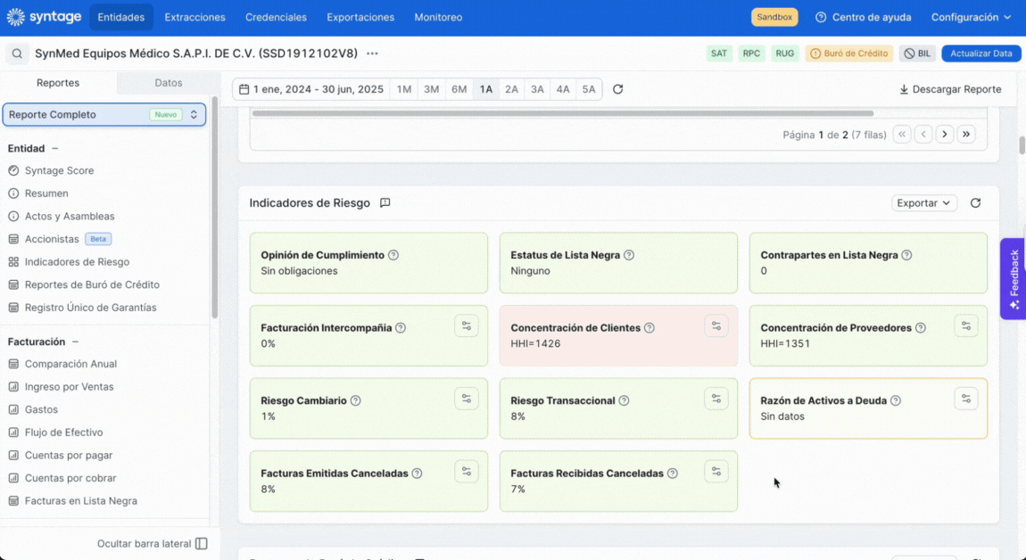Click the Syntage logo
Viewport: 1026px width, 560px height.
pyautogui.click(x=44, y=17)
